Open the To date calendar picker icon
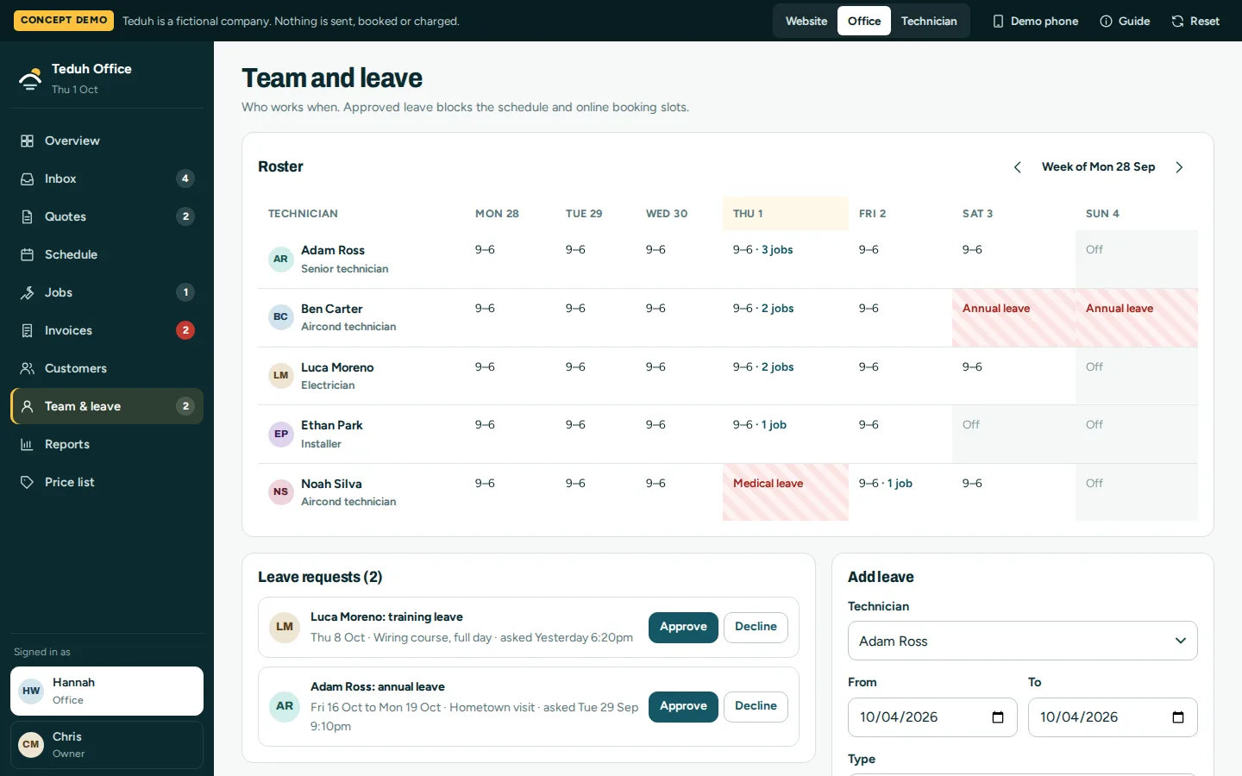 [1178, 717]
